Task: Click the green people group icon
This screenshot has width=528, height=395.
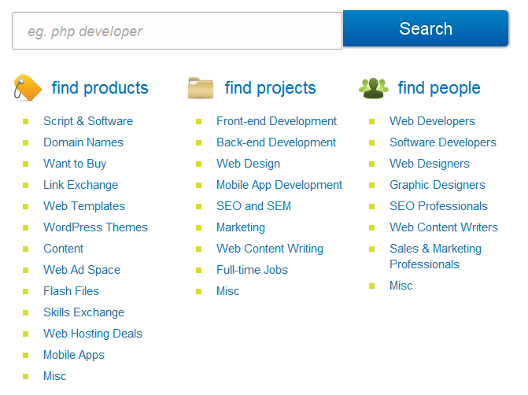Action: click(x=373, y=87)
